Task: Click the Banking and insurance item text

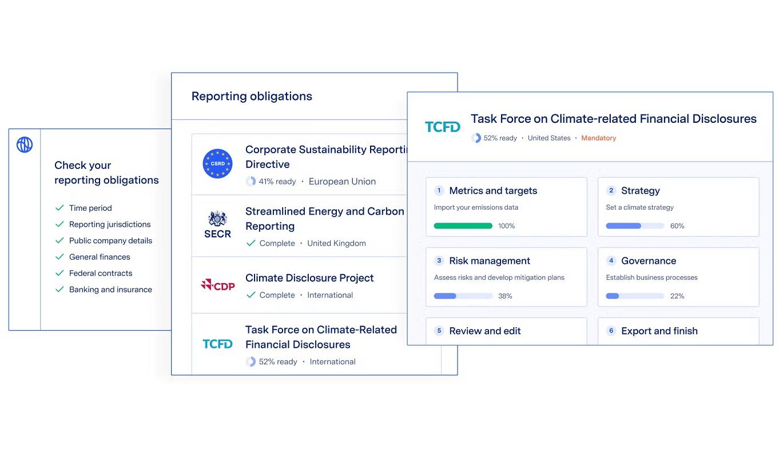Action: [110, 290]
